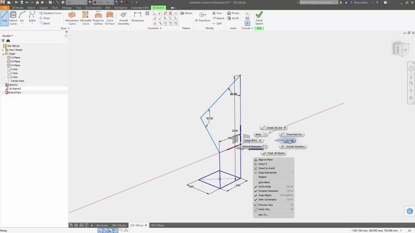Click Curve On Face tool

110,18
